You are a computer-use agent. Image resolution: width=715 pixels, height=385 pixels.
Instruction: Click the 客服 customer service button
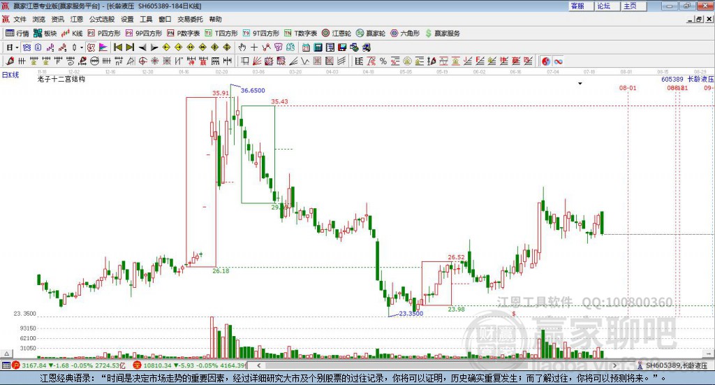pos(580,6)
